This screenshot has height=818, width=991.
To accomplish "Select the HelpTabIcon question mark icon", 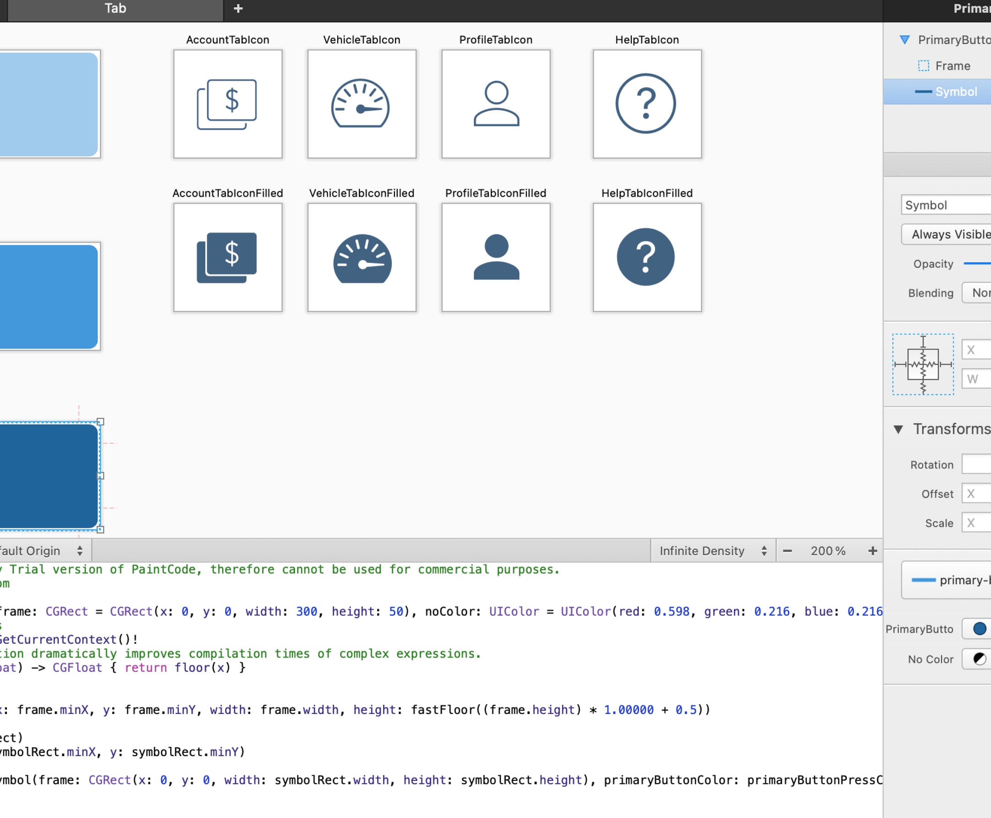I will point(646,104).
